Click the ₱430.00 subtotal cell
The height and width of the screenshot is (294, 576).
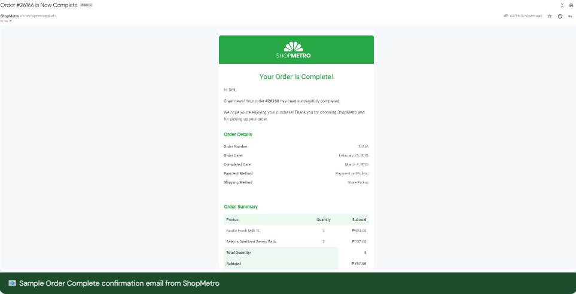pos(359,231)
